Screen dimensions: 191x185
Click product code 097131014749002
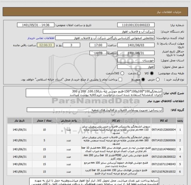point(163,149)
